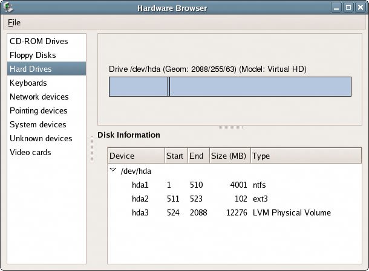Click the horizontal pane divider handle above Disk Information
The width and height of the screenshot is (369, 271).
pyautogui.click(x=230, y=127)
